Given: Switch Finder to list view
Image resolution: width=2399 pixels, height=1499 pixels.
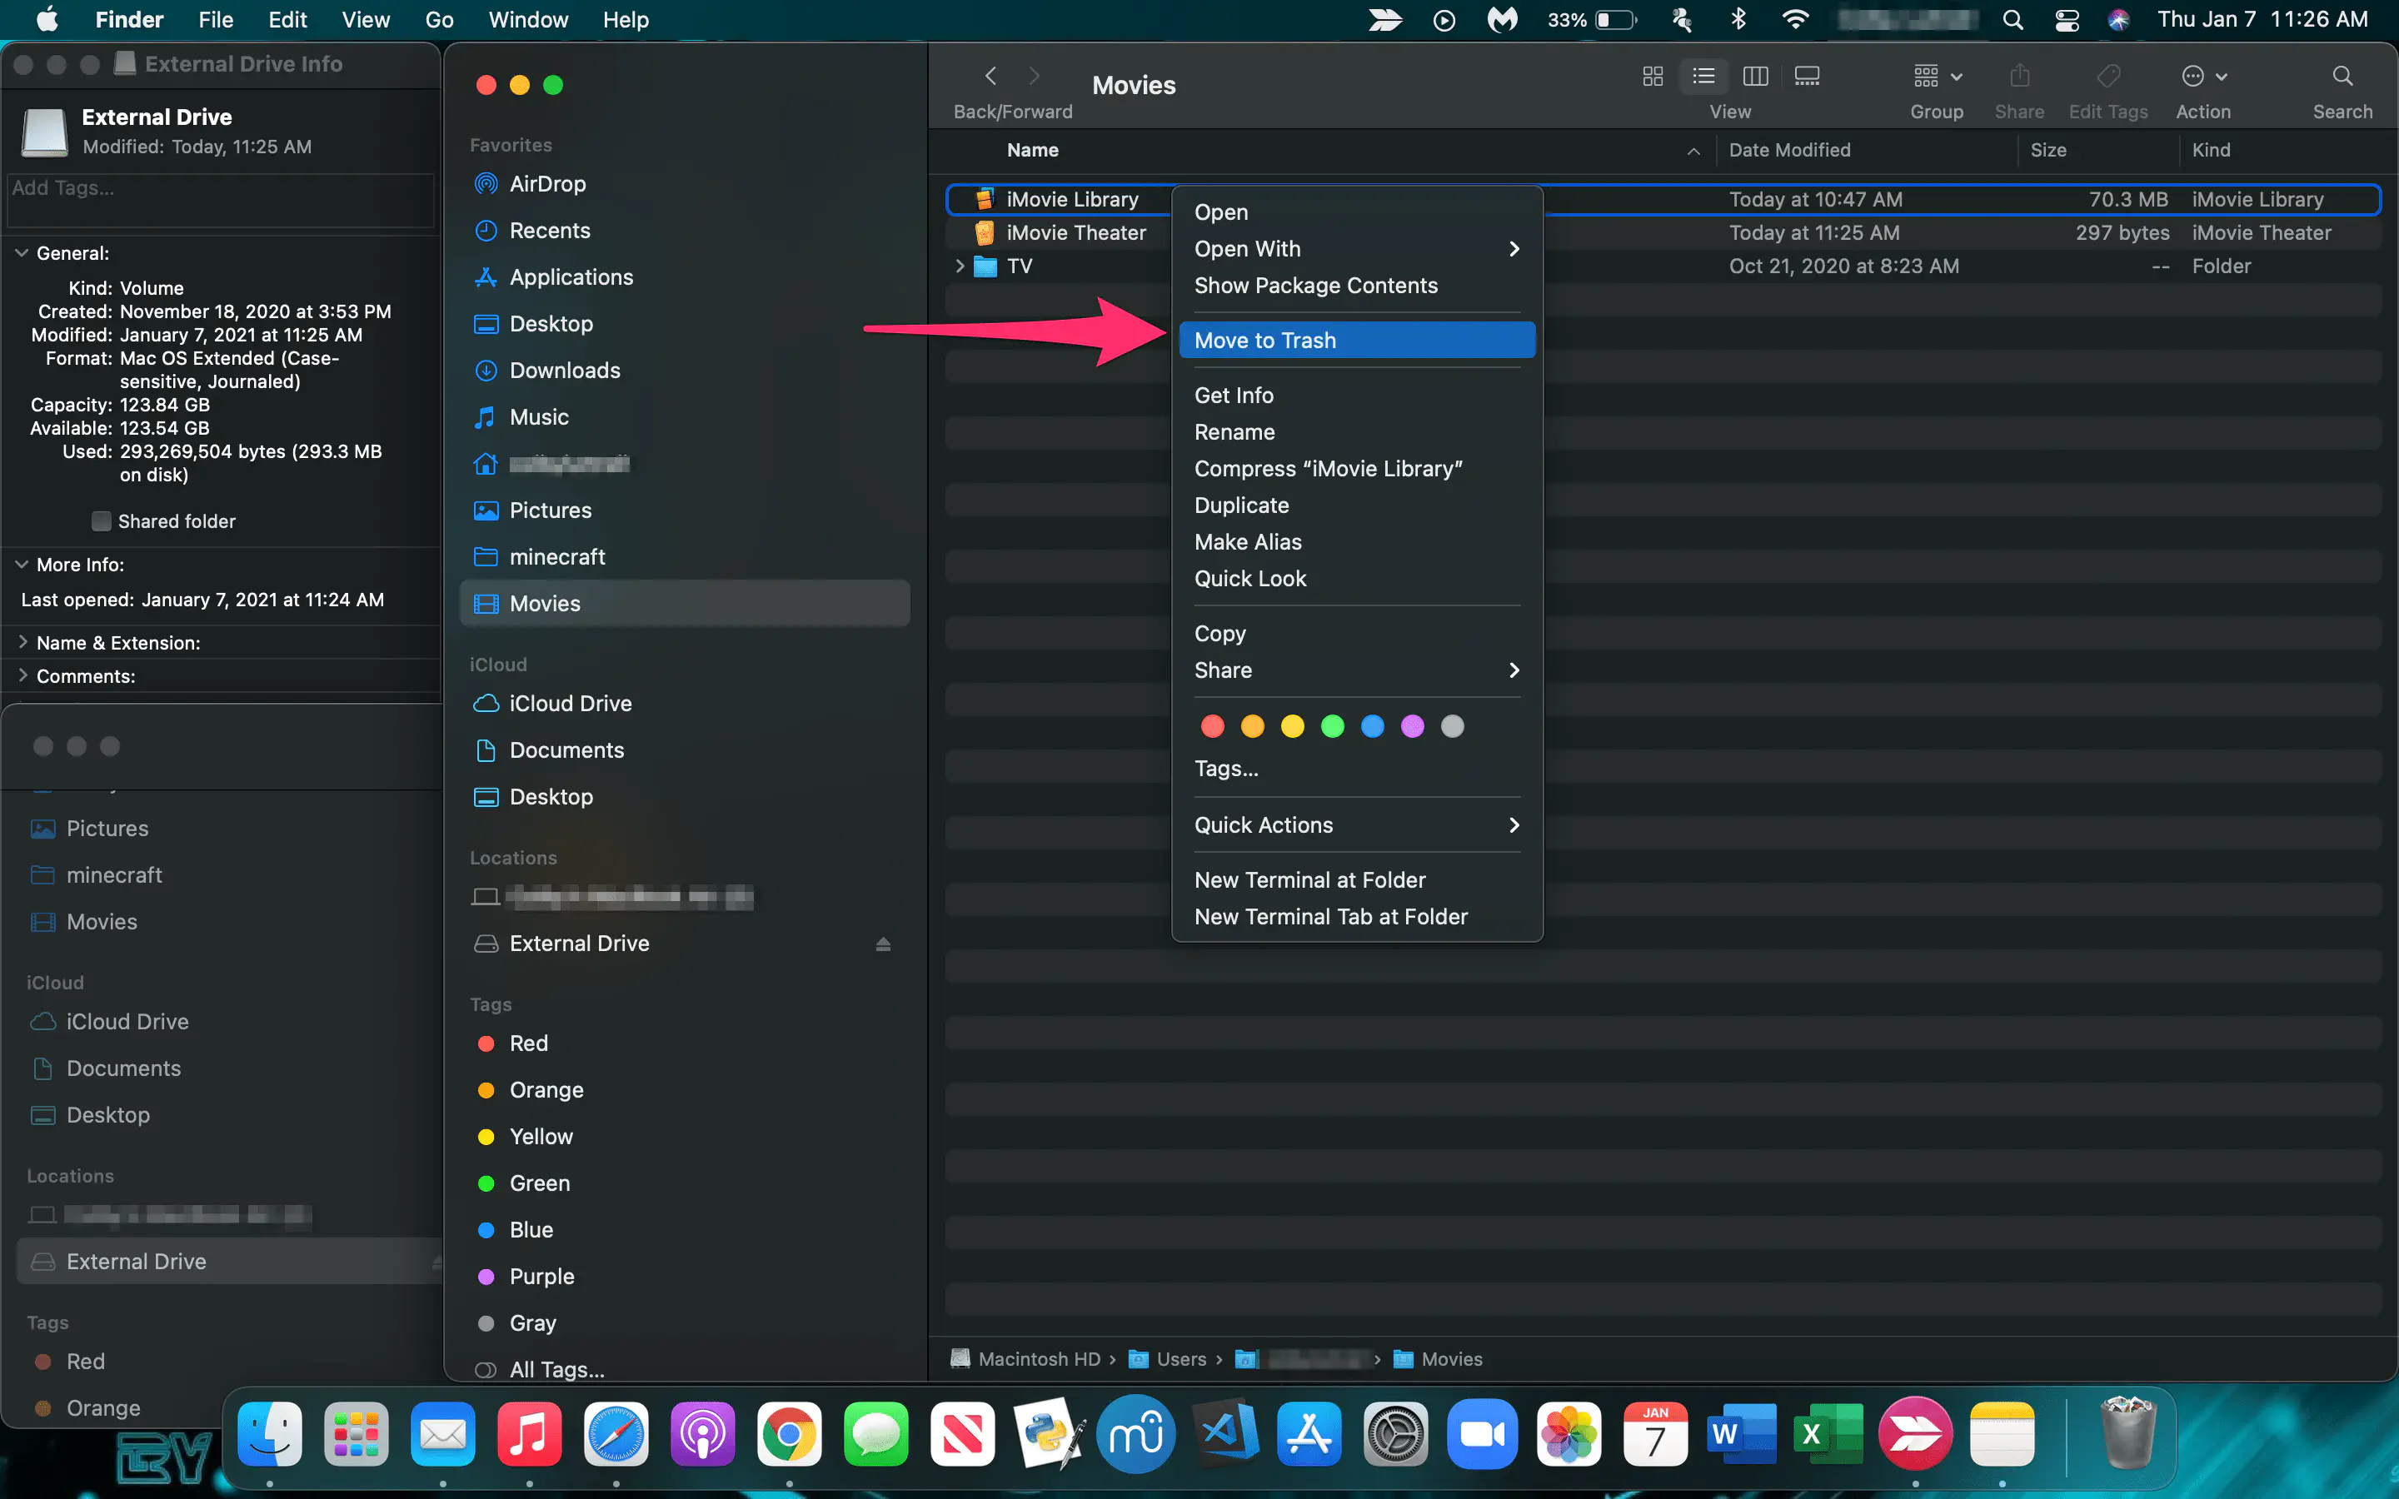Looking at the screenshot, I should [1703, 77].
